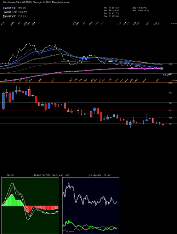This screenshot has height=234, width=177.
Task: Click the green MACD histogram bars
Action: (x=13, y=200)
